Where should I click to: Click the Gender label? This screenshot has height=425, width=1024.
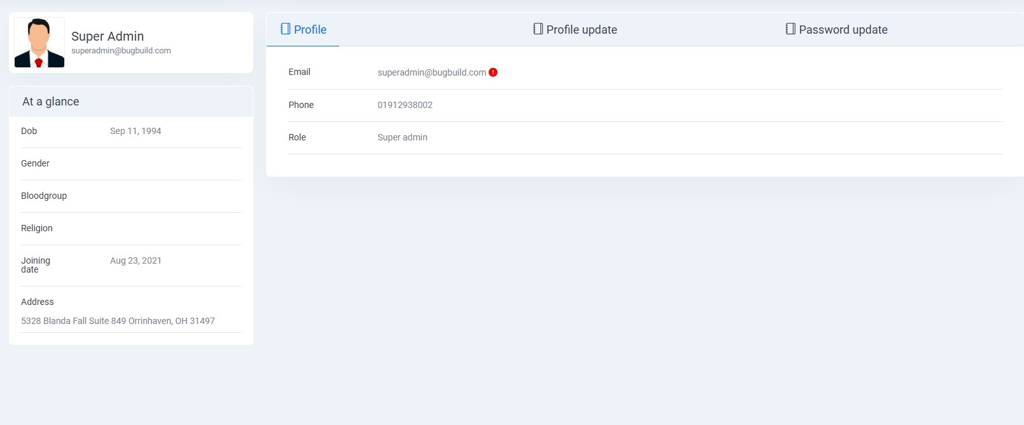35,163
